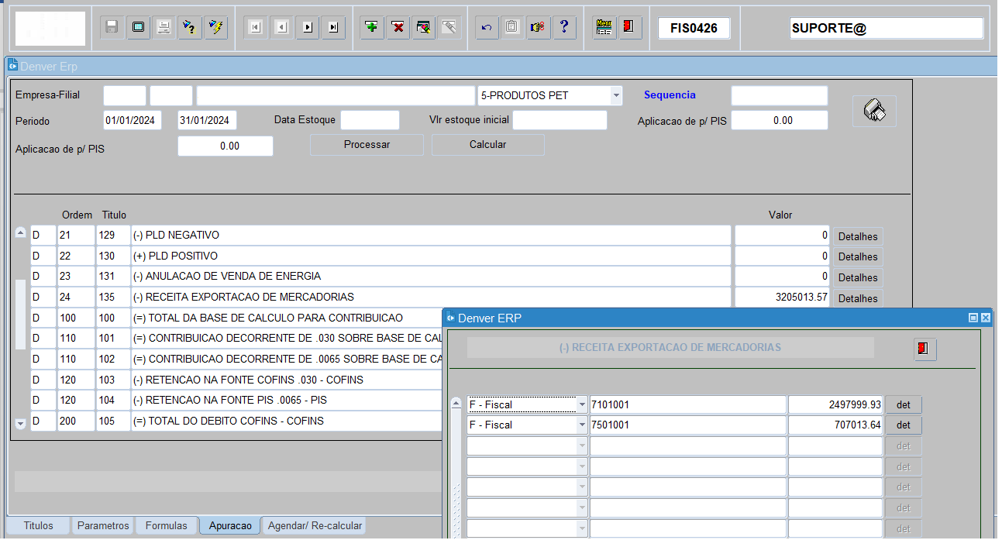
Task: Click the red door exit icon in toolbar
Action: click(630, 27)
